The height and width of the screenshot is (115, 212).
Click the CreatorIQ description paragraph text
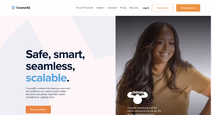[48, 93]
